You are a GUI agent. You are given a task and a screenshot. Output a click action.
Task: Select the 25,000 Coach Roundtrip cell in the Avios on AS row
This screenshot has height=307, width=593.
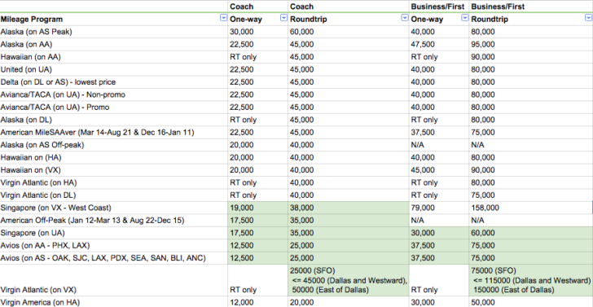point(349,258)
